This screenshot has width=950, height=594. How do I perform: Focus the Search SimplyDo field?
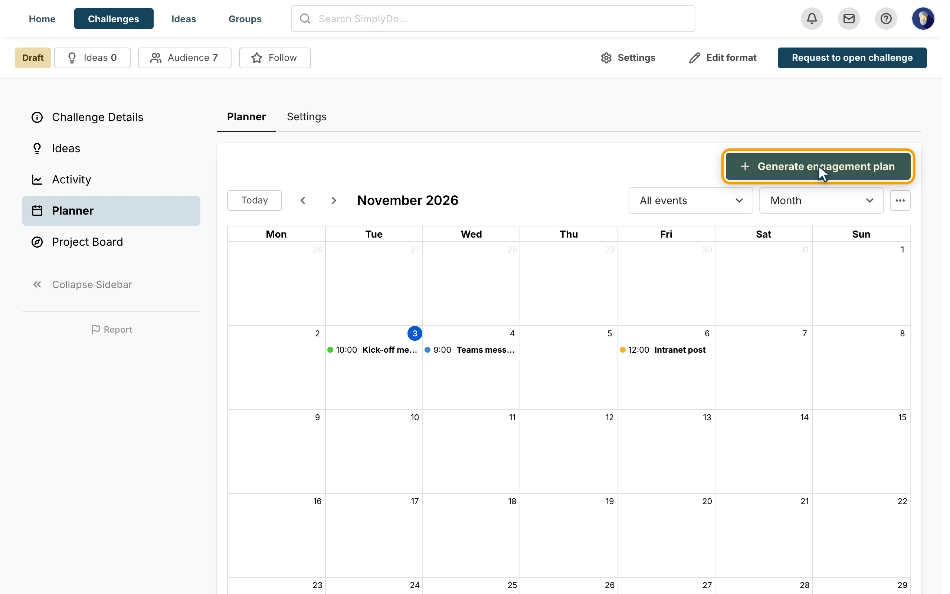493,19
